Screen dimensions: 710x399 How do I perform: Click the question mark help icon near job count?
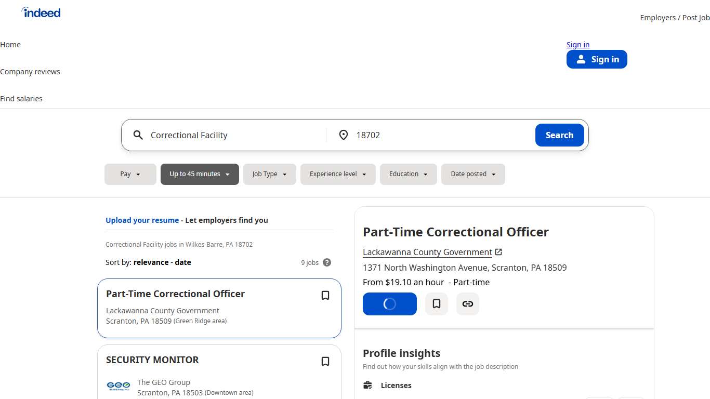tap(327, 262)
